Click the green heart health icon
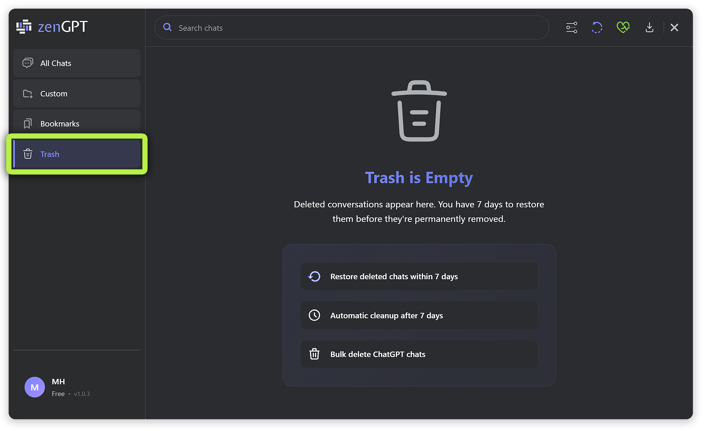705x431 pixels. click(623, 27)
